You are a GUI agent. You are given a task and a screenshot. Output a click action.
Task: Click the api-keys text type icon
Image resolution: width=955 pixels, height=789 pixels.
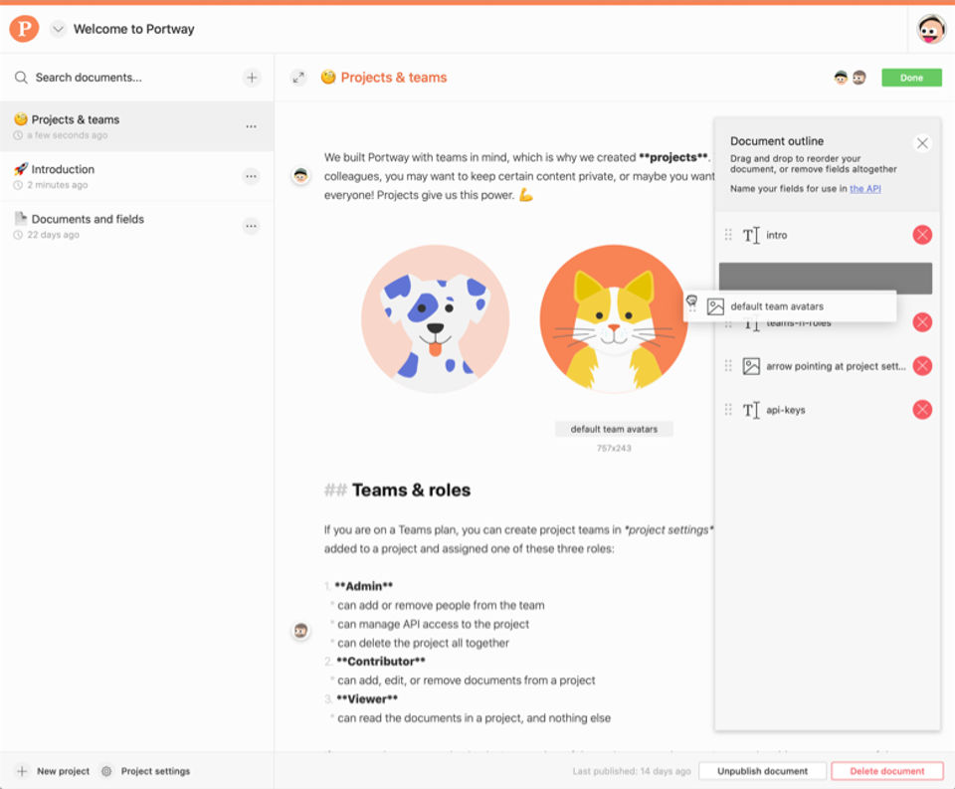[751, 410]
